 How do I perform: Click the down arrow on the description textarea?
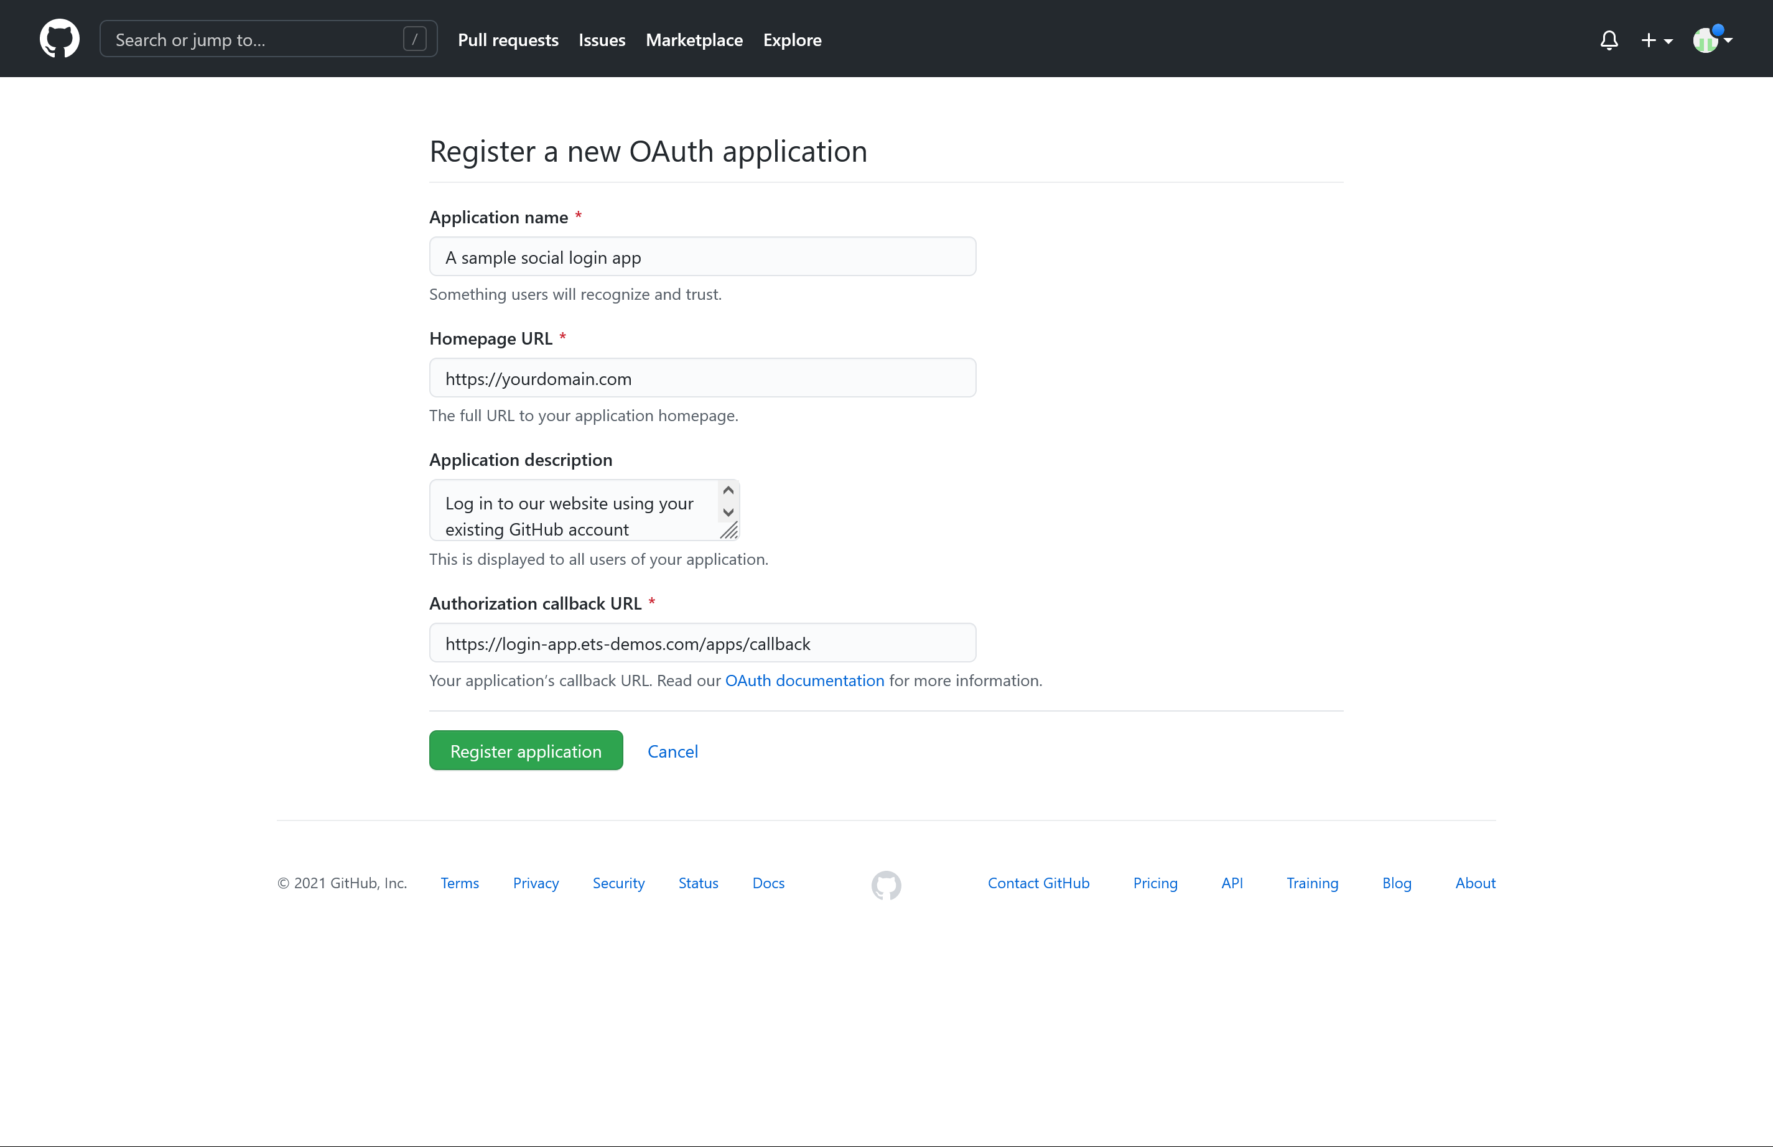(x=728, y=513)
